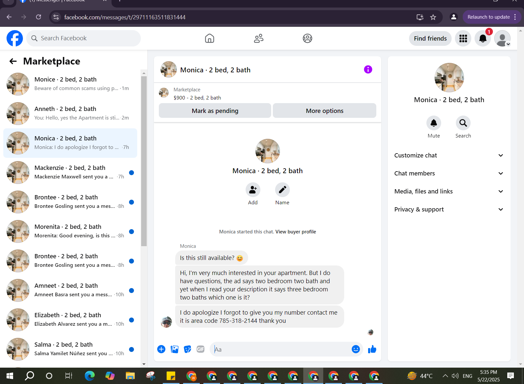This screenshot has height=384, width=524.
Task: Click Monica's sender avatar beside last message
Action: coord(166,322)
